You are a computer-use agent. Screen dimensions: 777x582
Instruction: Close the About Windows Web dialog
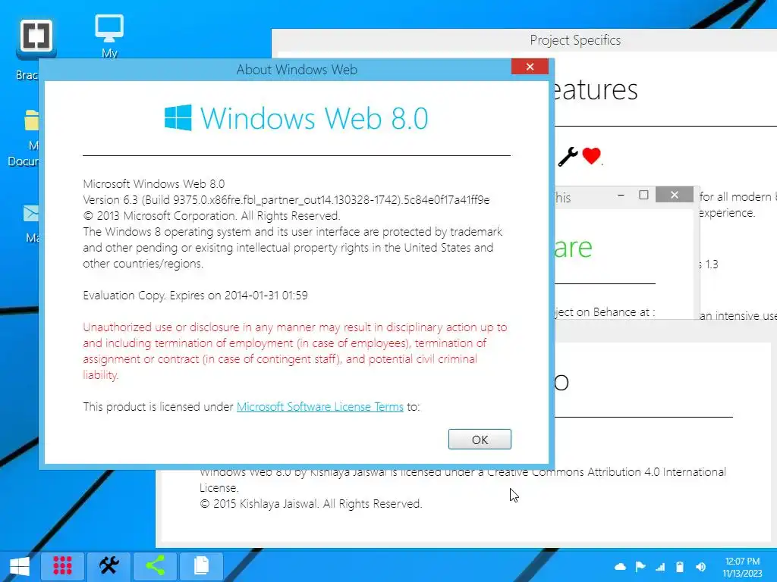coord(530,67)
